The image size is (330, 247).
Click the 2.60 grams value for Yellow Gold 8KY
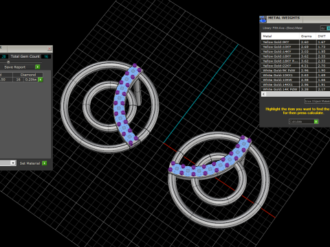click(305, 42)
